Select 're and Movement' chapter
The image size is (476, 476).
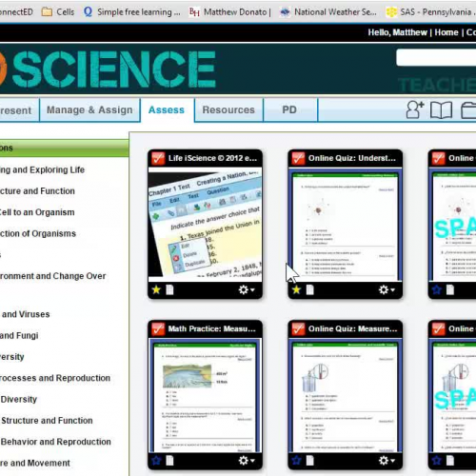(x=35, y=463)
